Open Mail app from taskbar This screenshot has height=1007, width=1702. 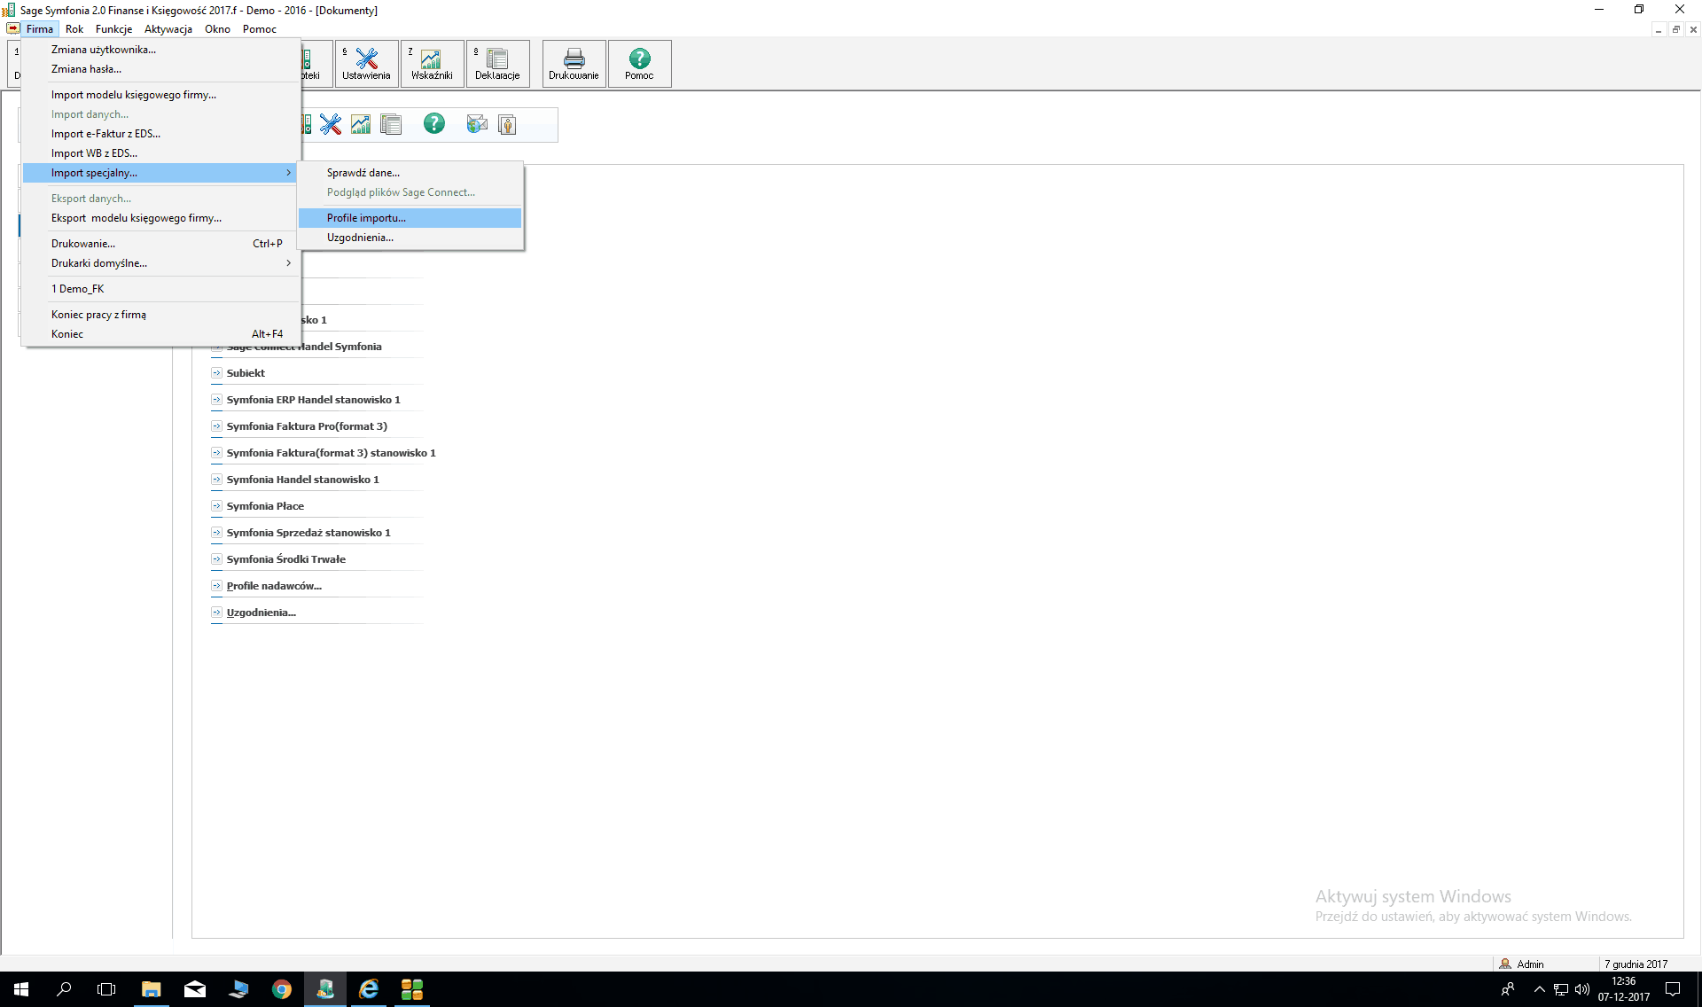click(195, 989)
